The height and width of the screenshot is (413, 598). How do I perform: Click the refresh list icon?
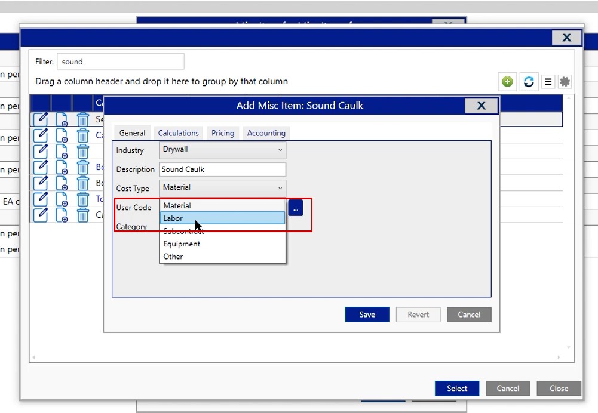[528, 82]
